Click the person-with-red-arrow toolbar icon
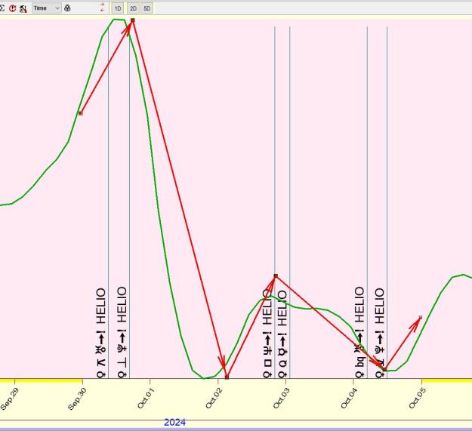The width and height of the screenshot is (472, 431). [x=23, y=8]
